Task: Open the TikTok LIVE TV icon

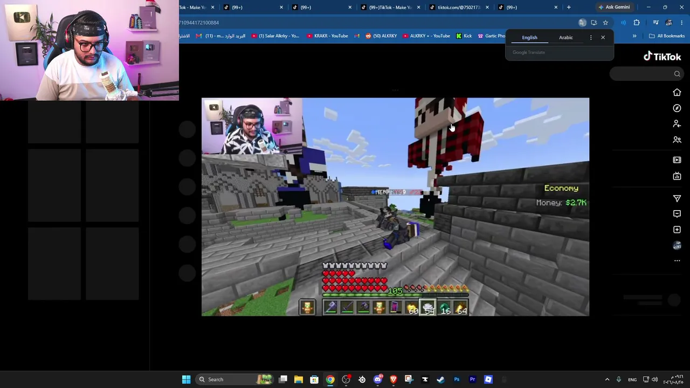Action: tap(677, 176)
